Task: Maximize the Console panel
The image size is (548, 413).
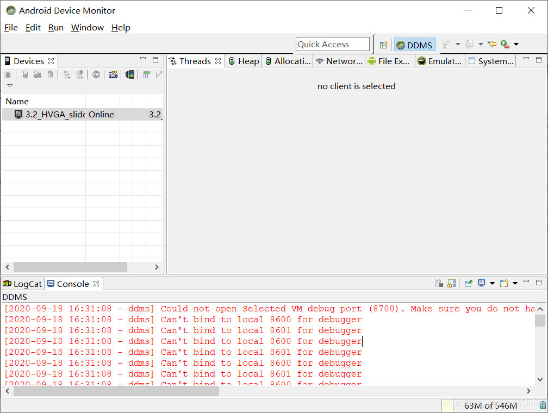Action: coord(539,283)
